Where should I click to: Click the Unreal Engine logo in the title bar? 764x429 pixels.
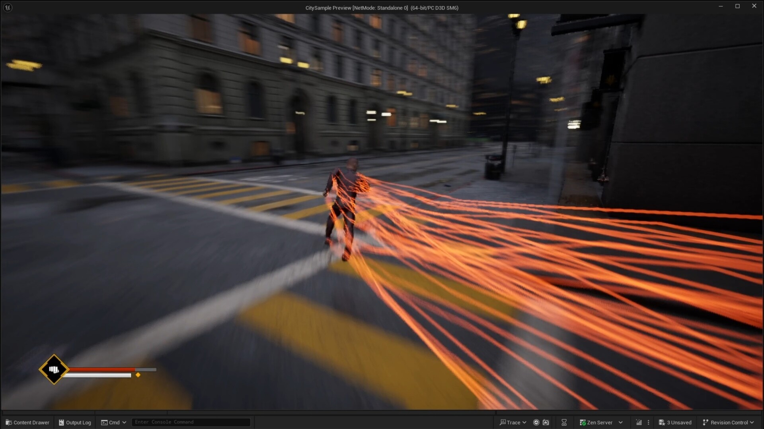pos(8,7)
